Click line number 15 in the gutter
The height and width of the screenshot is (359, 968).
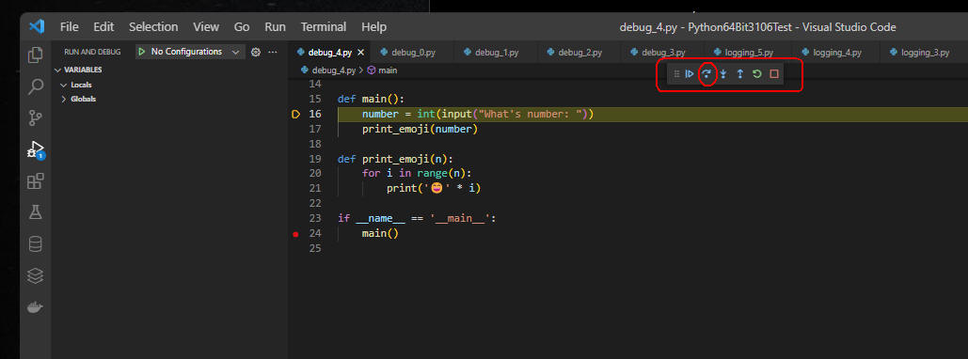coord(315,99)
